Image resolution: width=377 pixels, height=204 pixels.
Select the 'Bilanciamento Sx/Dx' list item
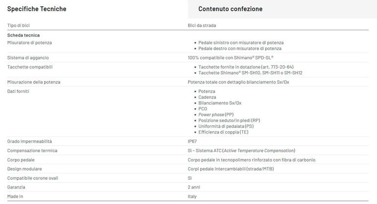[x=220, y=103]
